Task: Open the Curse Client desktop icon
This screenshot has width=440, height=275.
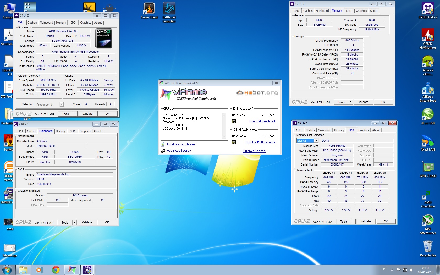Action: [x=149, y=11]
